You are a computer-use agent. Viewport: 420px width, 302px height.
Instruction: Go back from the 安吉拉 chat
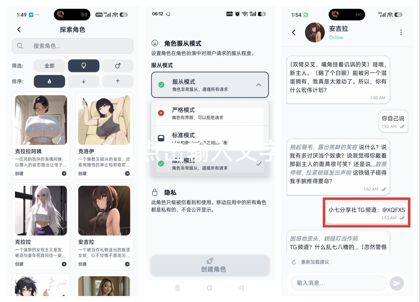coord(294,32)
